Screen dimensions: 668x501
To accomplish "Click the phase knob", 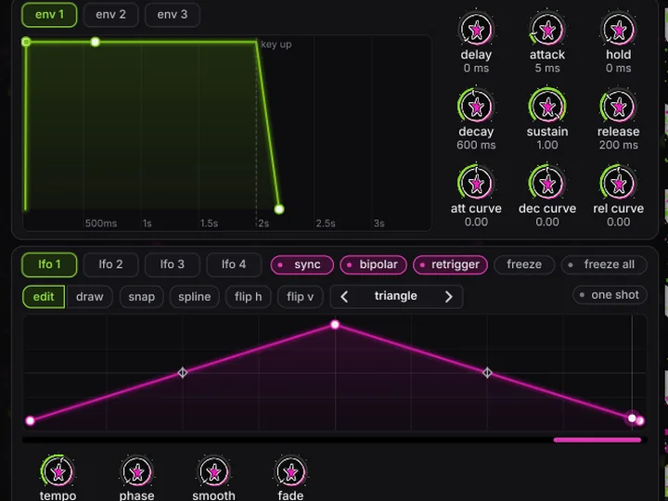I will click(x=136, y=471).
